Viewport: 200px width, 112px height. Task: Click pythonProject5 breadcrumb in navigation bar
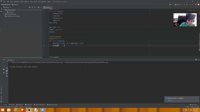(x=6, y=4)
